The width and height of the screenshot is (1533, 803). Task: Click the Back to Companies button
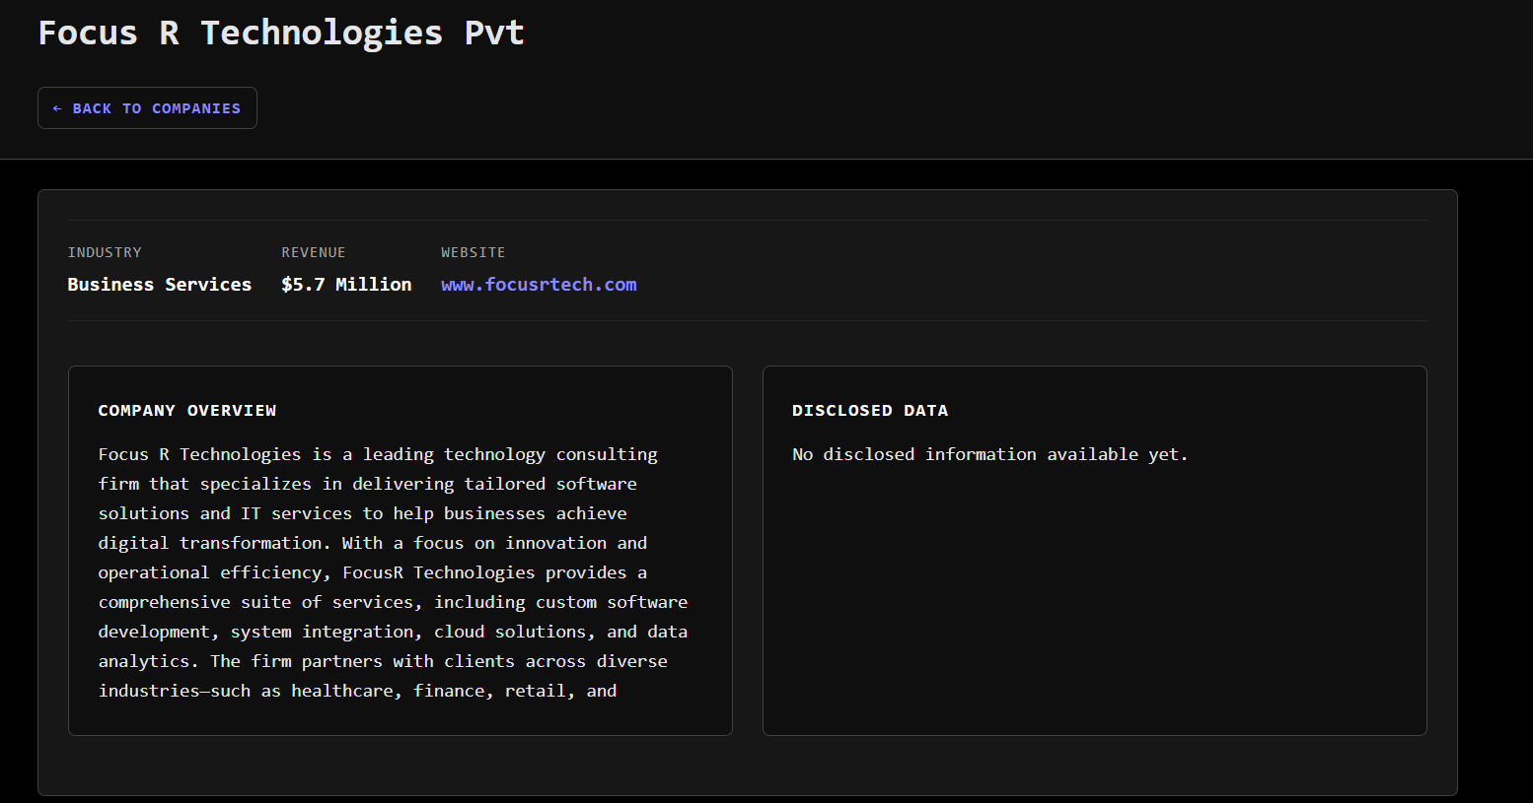click(147, 108)
